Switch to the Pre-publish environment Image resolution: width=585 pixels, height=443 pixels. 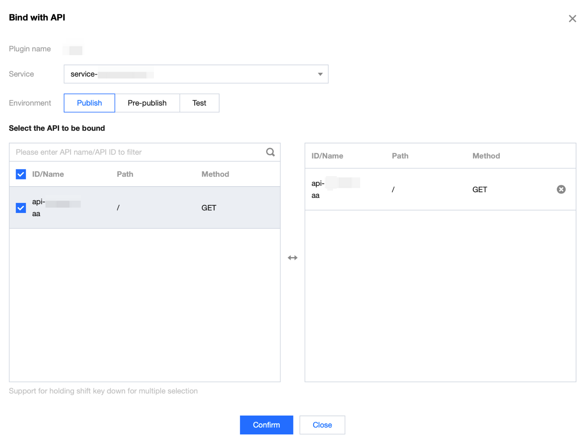tap(147, 103)
